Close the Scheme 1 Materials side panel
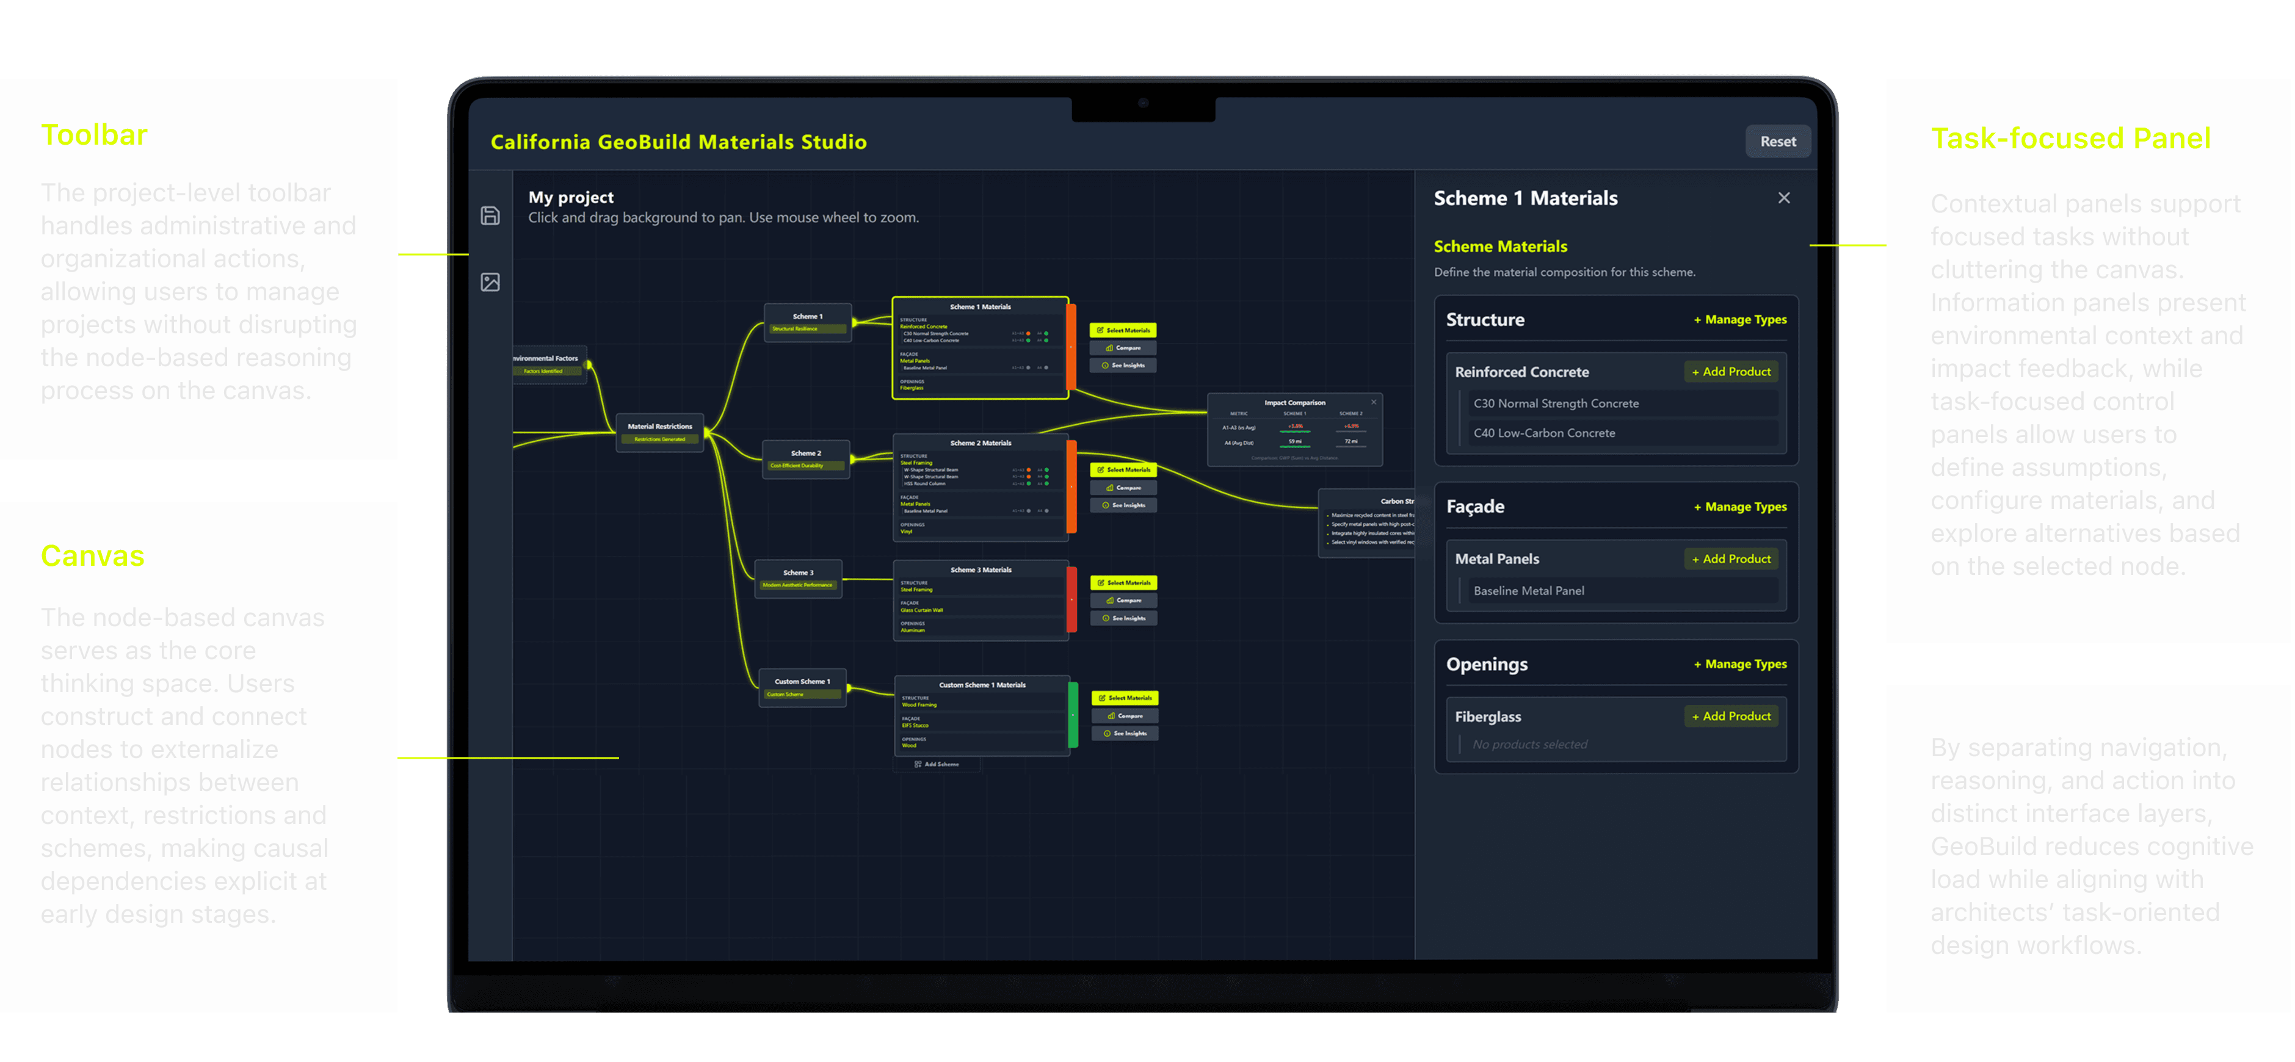This screenshot has height=1062, width=2295. click(x=1783, y=198)
